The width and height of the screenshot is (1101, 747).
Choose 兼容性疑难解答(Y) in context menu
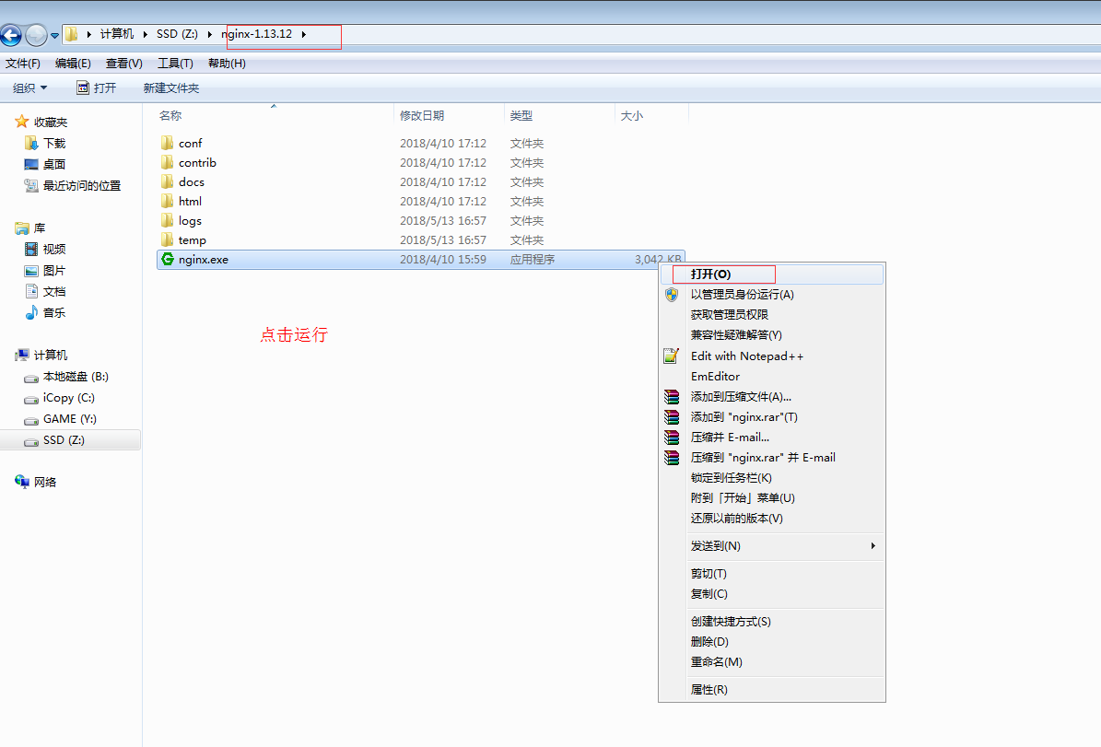[772, 335]
